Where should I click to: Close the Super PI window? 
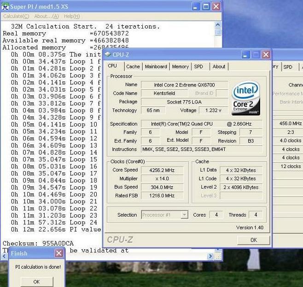(x=216, y=6)
